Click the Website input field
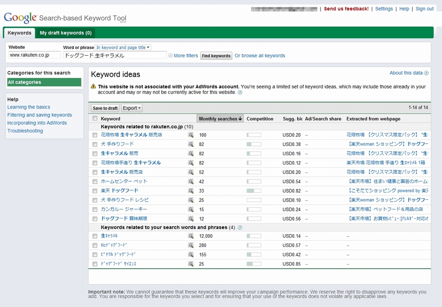Viewport: 442px width, 307px height. (x=34, y=55)
